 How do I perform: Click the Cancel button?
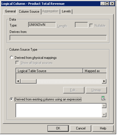80,128
